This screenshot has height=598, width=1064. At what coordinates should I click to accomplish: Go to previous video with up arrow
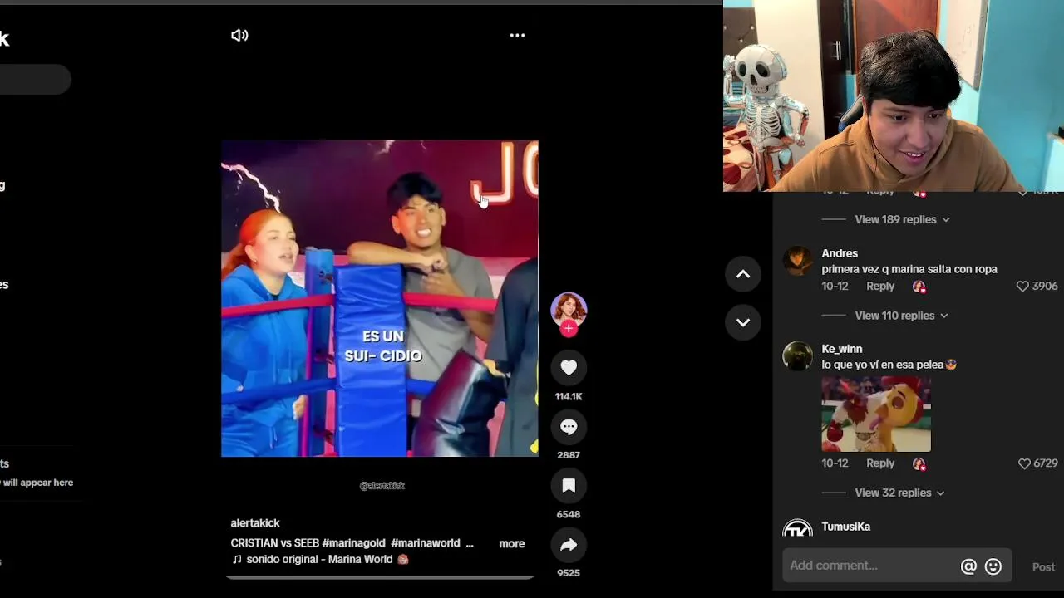743,274
